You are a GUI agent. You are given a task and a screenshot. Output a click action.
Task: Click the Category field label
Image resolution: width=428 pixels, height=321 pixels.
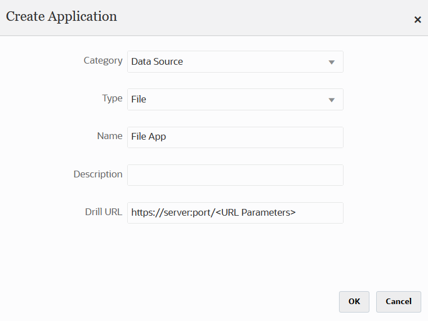(103, 61)
